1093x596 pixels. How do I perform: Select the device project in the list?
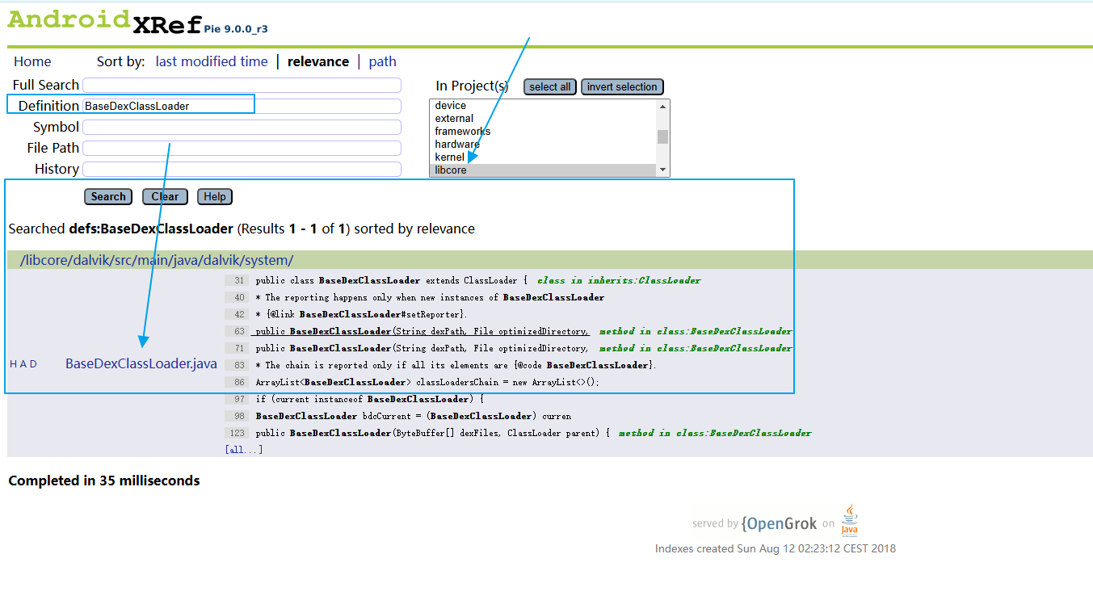[543, 106]
